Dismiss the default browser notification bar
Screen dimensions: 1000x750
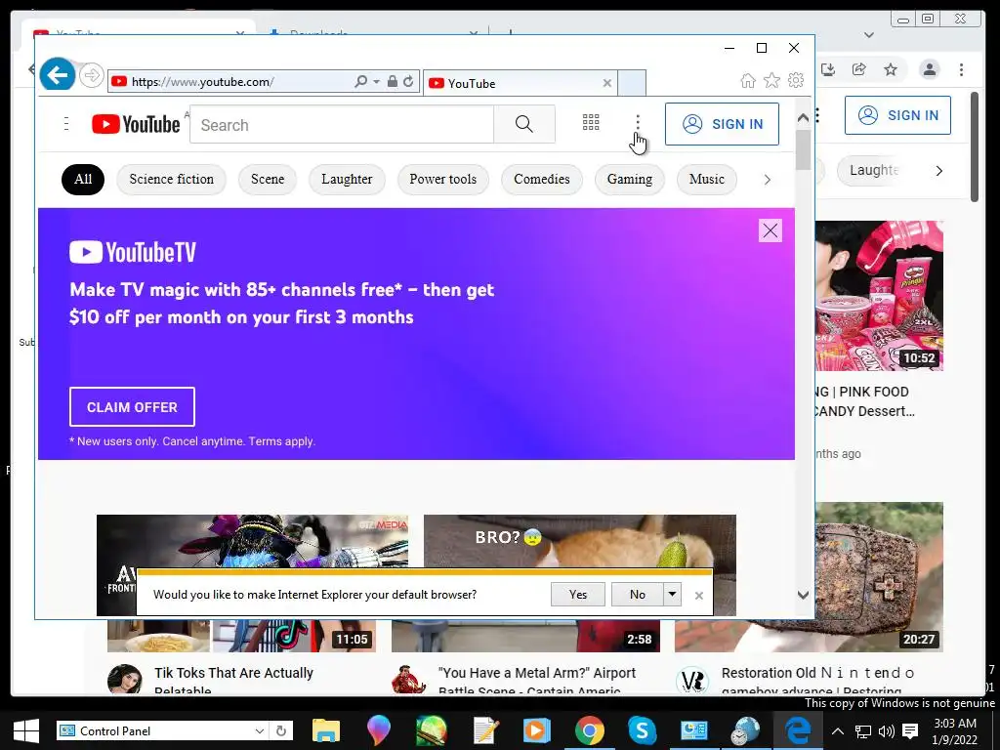point(699,595)
